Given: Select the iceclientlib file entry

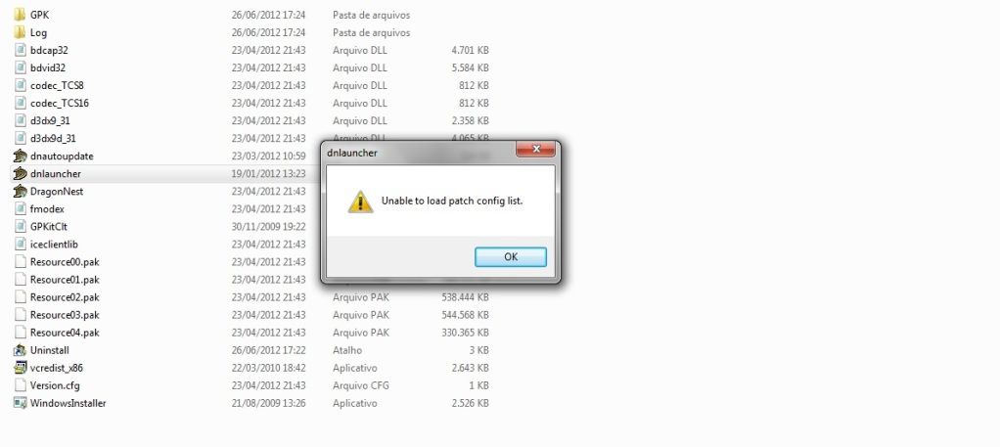Looking at the screenshot, I should coord(54,245).
